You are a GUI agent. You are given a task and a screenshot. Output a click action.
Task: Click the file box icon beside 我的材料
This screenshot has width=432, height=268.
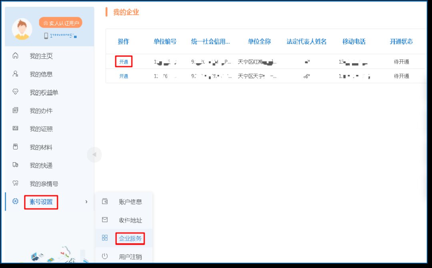tap(16, 147)
